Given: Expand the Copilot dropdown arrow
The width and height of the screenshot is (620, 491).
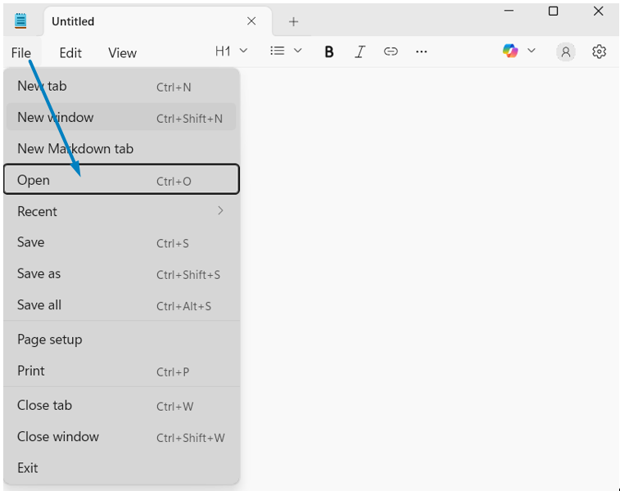Looking at the screenshot, I should 532,51.
